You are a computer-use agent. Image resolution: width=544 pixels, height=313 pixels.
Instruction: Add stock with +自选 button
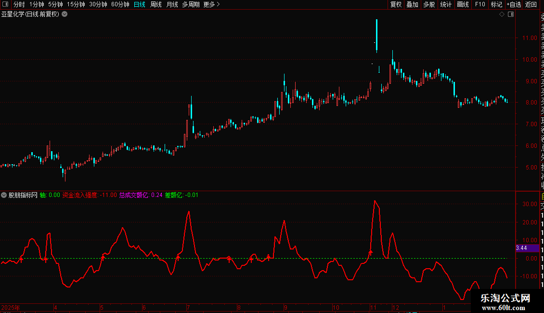coord(514,4)
